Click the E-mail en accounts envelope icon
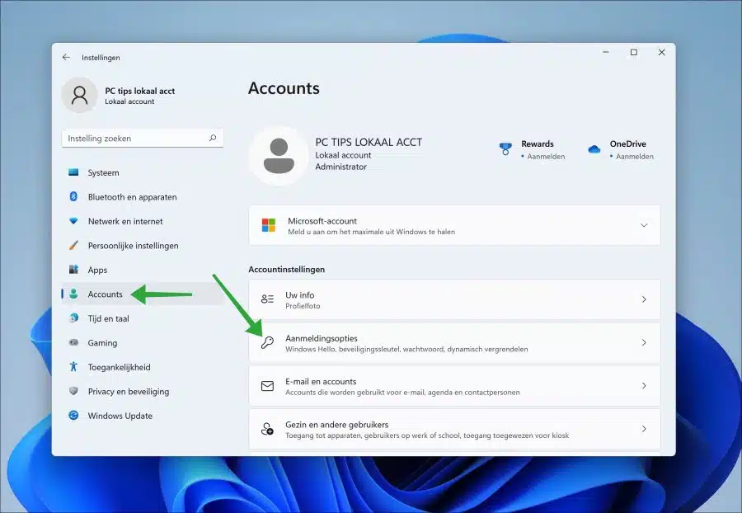The height and width of the screenshot is (513, 742). pyautogui.click(x=267, y=386)
